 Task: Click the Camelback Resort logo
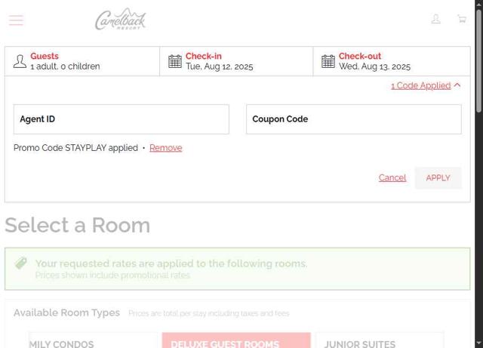click(121, 20)
